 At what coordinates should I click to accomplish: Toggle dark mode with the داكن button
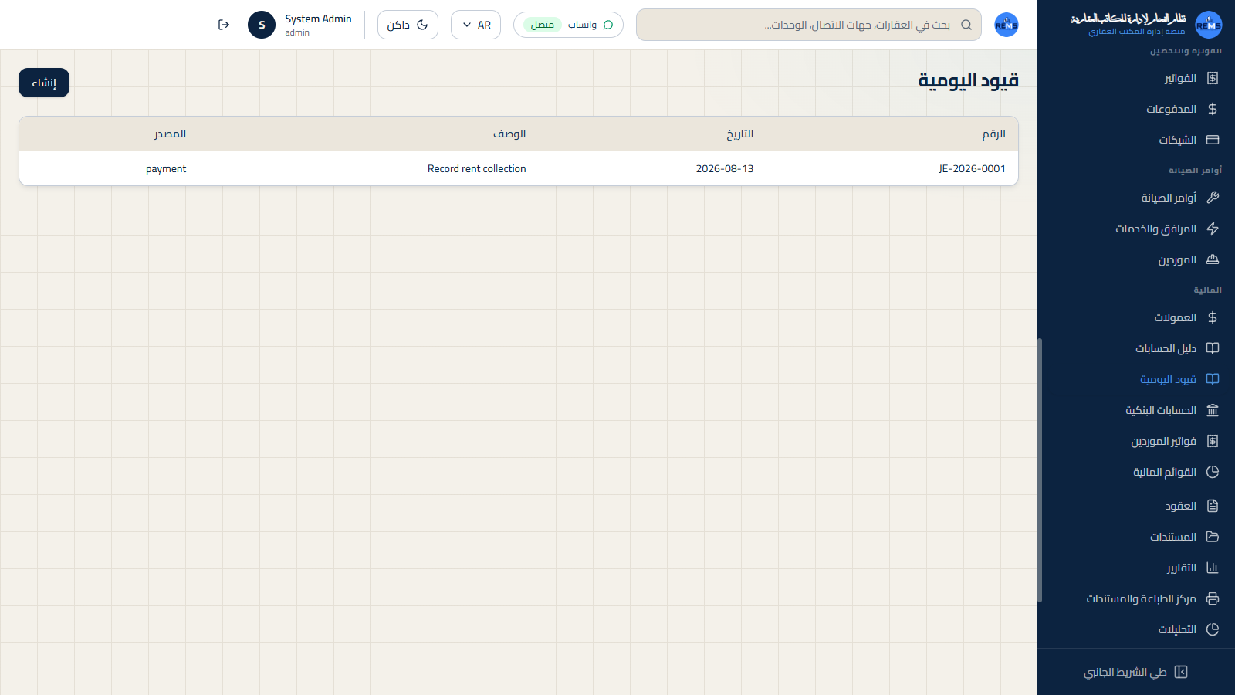click(x=408, y=25)
